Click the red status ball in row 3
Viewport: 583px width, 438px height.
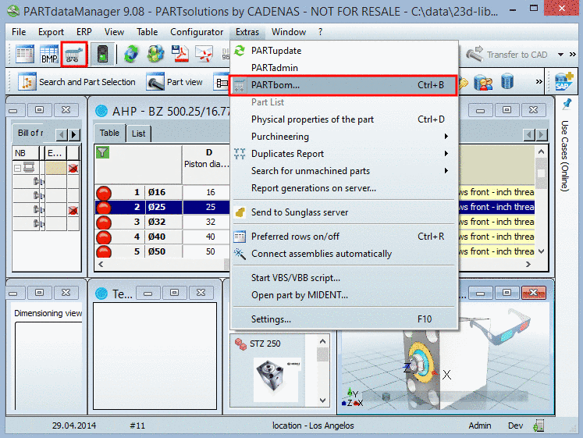pos(104,223)
